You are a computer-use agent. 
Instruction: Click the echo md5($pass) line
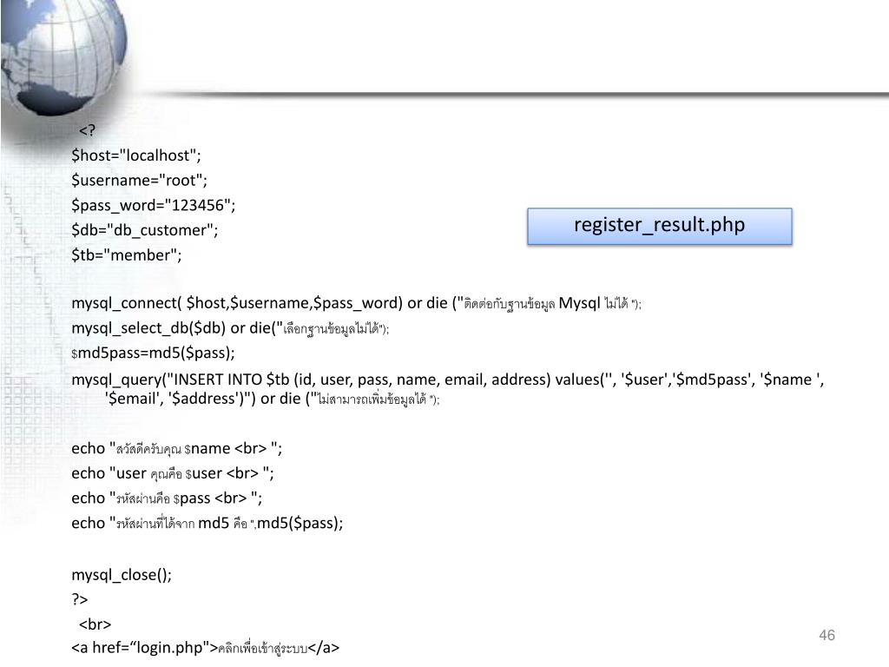(x=207, y=523)
